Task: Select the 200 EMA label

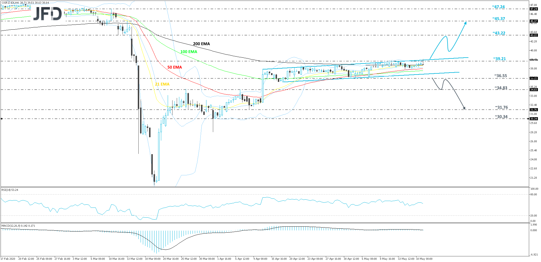Action: (x=201, y=44)
